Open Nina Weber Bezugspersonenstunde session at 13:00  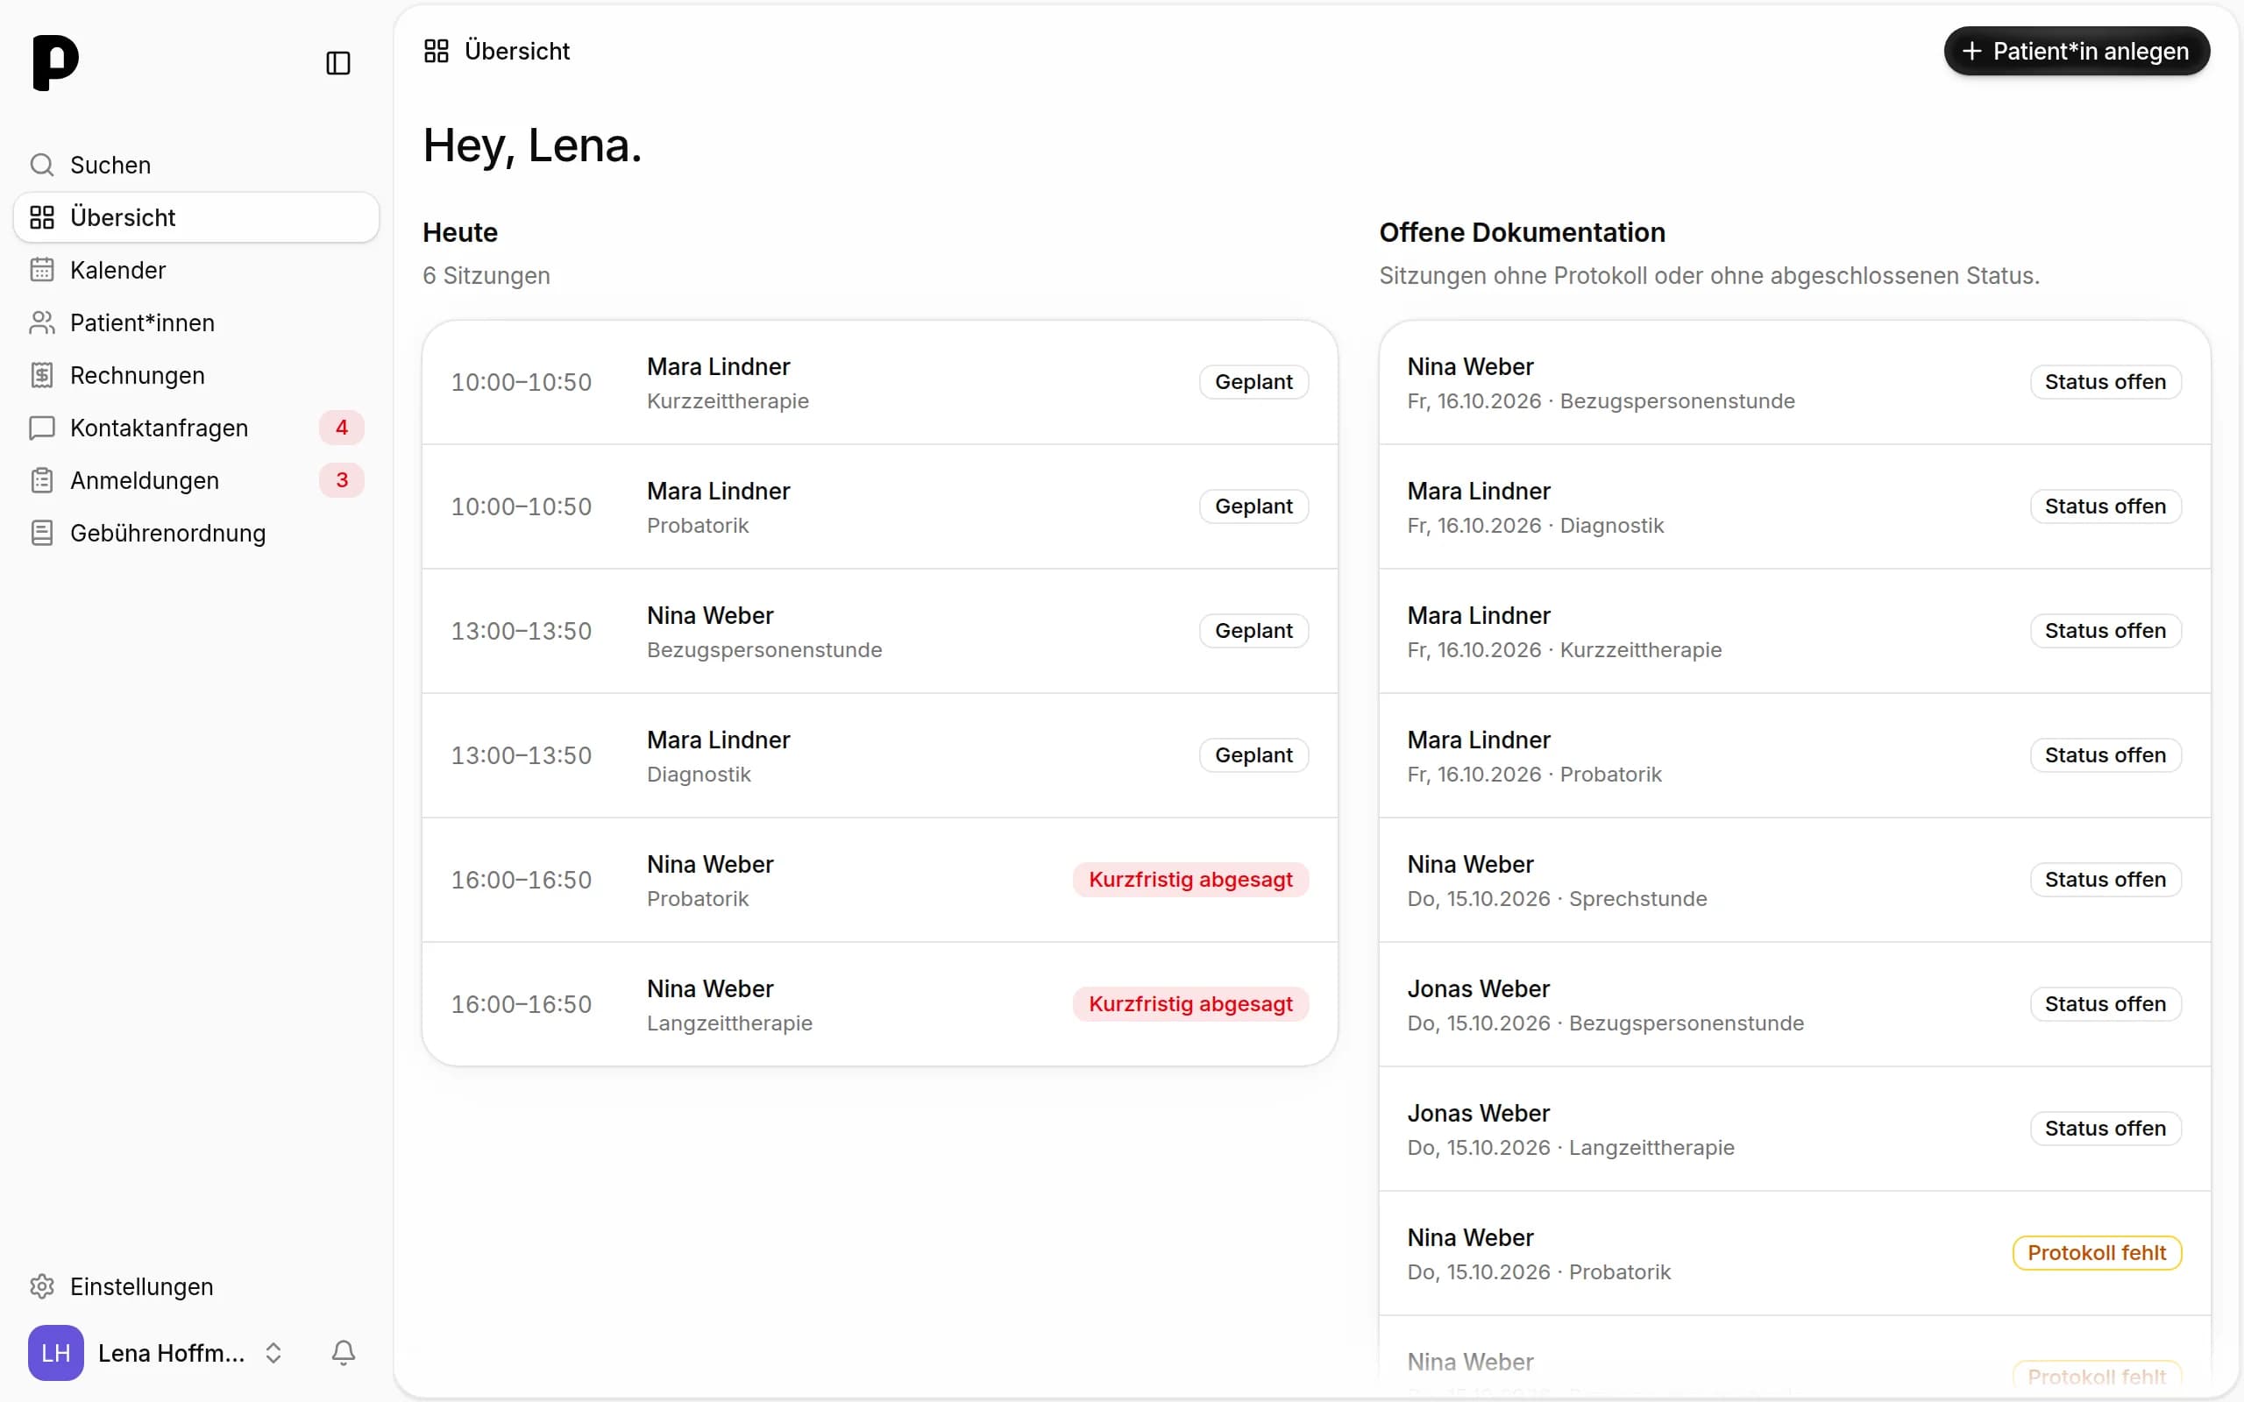click(879, 631)
